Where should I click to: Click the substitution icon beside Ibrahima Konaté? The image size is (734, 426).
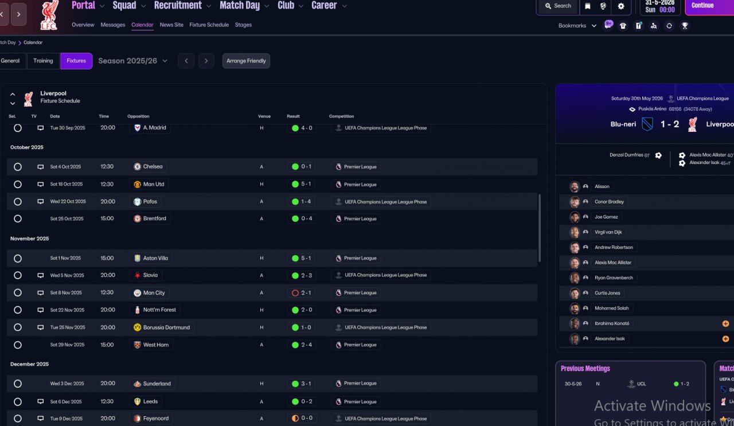[725, 324]
